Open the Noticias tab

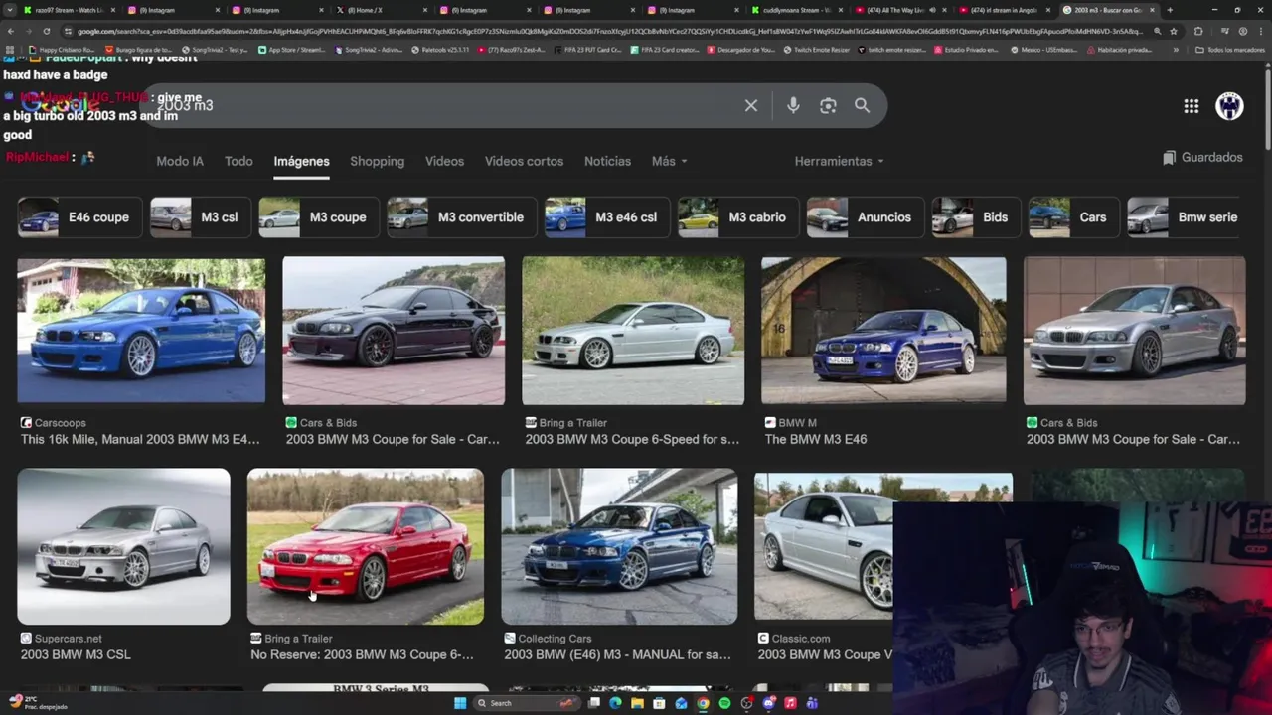(607, 161)
